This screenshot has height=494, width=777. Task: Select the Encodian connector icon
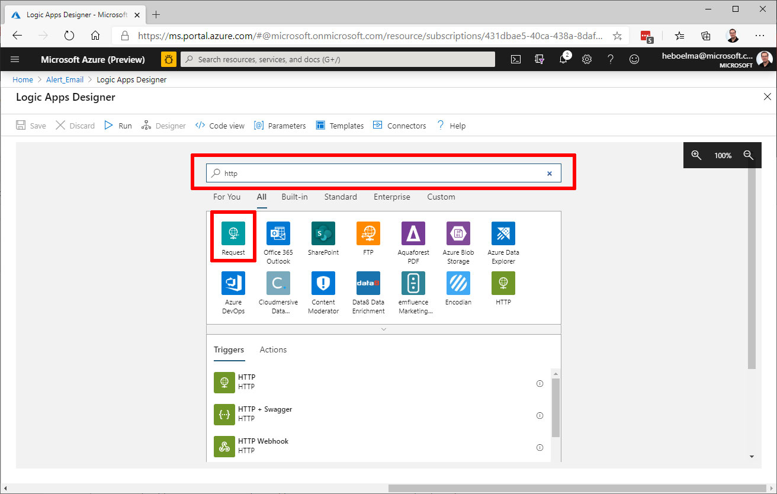(x=458, y=283)
